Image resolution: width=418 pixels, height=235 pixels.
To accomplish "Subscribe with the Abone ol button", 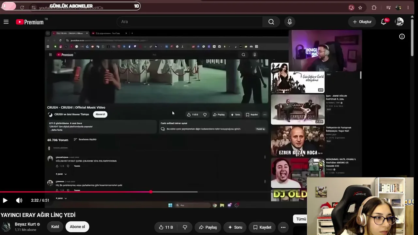I will coord(77,227).
